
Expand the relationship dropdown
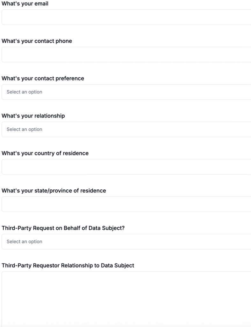click(x=126, y=129)
